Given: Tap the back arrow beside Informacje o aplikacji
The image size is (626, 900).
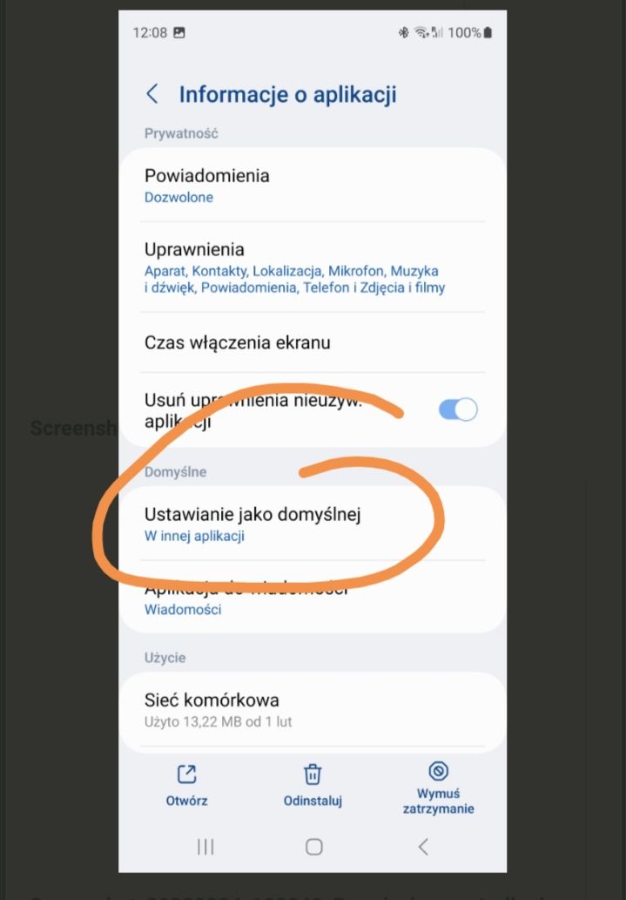Looking at the screenshot, I should point(152,93).
